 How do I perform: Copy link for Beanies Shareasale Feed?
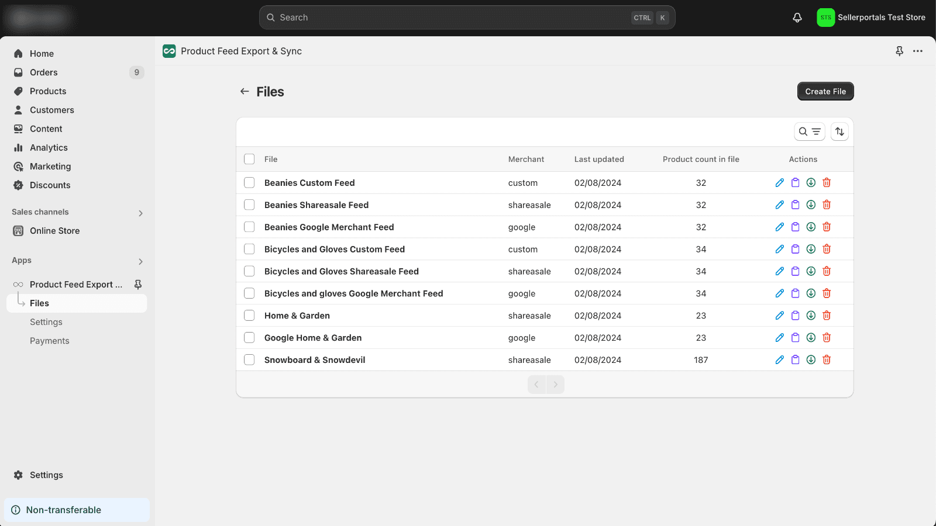click(x=795, y=205)
